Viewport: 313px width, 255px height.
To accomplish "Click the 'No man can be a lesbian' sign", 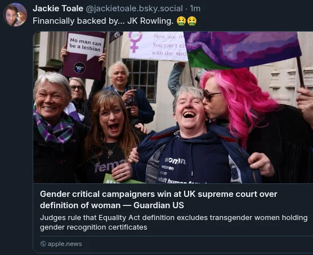I will pyautogui.click(x=84, y=55).
